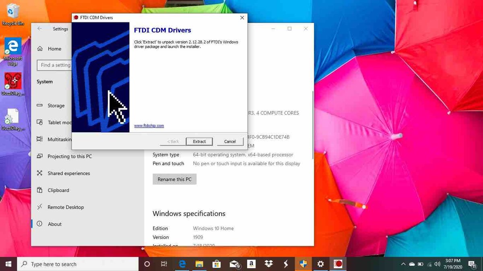483x271 pixels.
Task: Click the Multitasking icon in sidebar
Action: pyautogui.click(x=39, y=139)
